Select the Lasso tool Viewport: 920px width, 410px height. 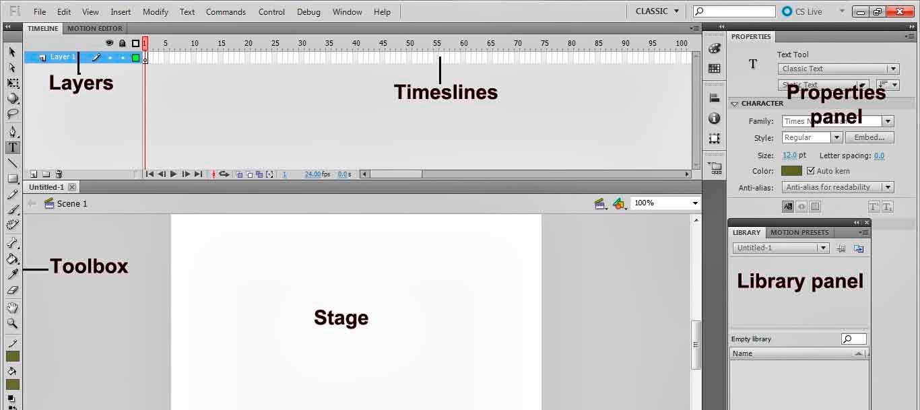(12, 113)
